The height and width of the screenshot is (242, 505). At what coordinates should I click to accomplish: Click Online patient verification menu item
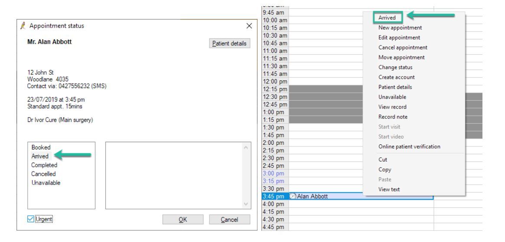pyautogui.click(x=409, y=147)
